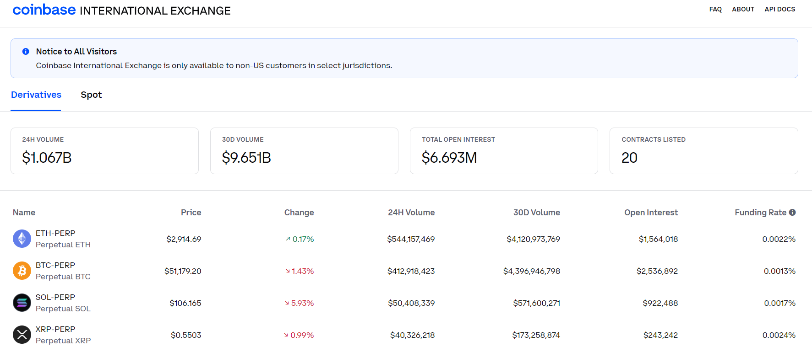
Task: Click the Perpetual ETH subtitle
Action: pos(63,245)
